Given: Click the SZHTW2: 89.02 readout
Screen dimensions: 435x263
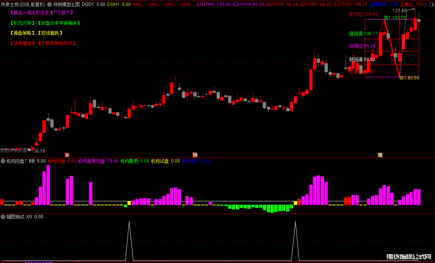Looking at the screenshot, I should 316,4.
